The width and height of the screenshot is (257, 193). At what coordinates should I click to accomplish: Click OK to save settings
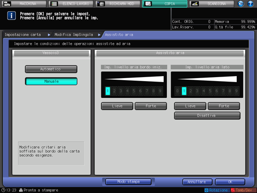(230, 182)
